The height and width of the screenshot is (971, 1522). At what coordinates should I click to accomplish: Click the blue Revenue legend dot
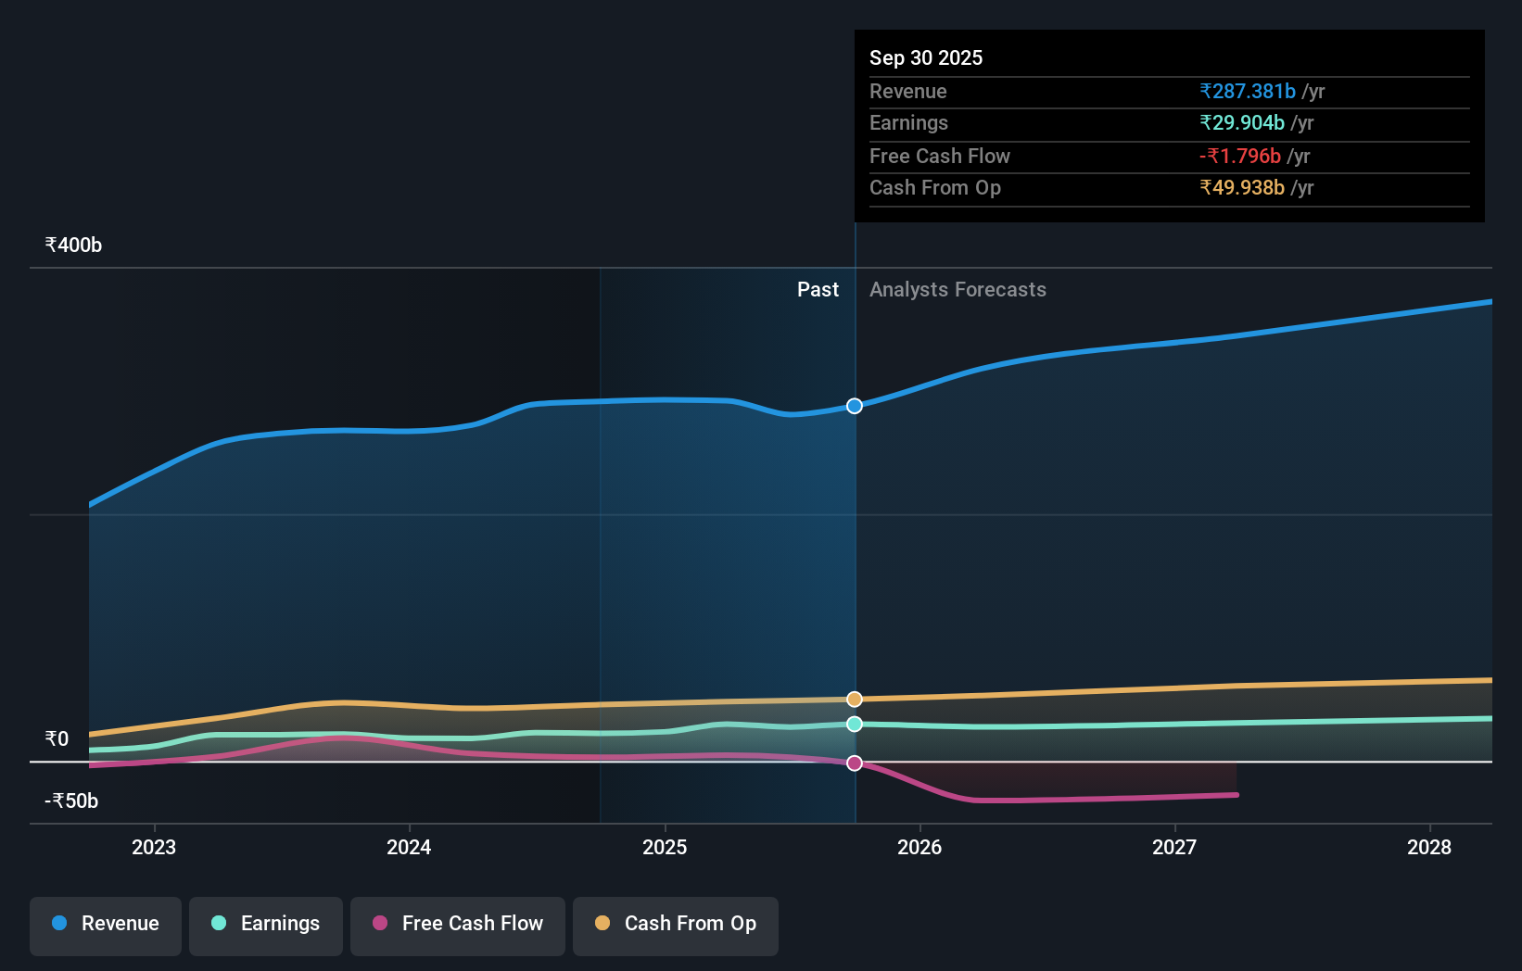tap(59, 924)
